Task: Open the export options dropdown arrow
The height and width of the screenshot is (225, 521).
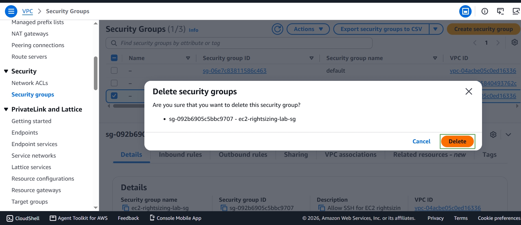Action: pos(436,29)
